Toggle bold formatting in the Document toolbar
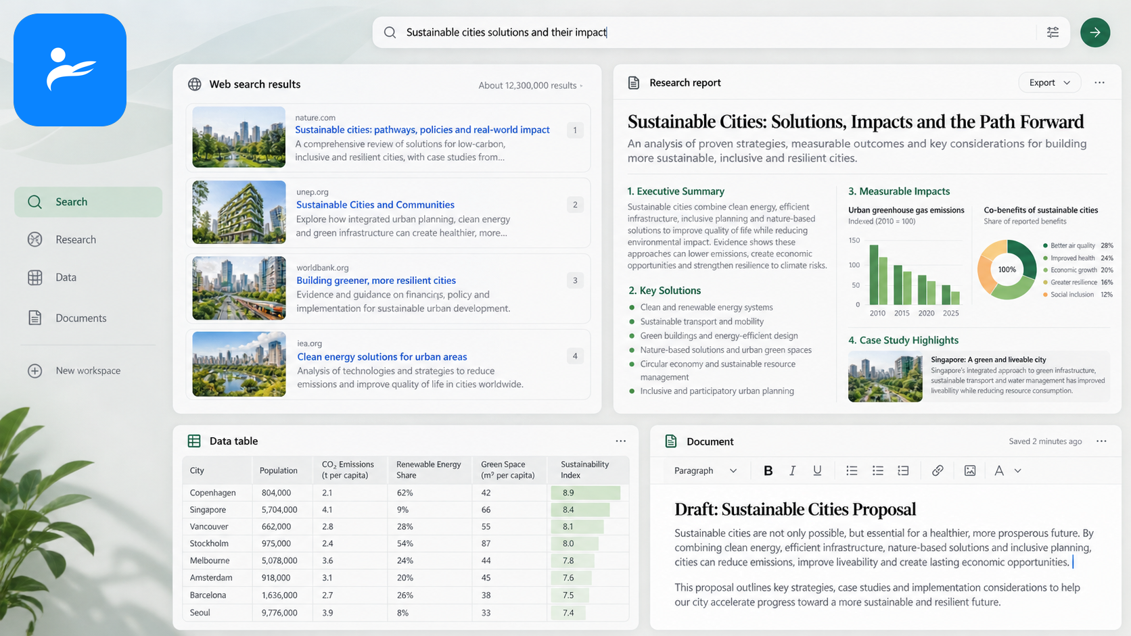The image size is (1131, 636). [768, 470]
